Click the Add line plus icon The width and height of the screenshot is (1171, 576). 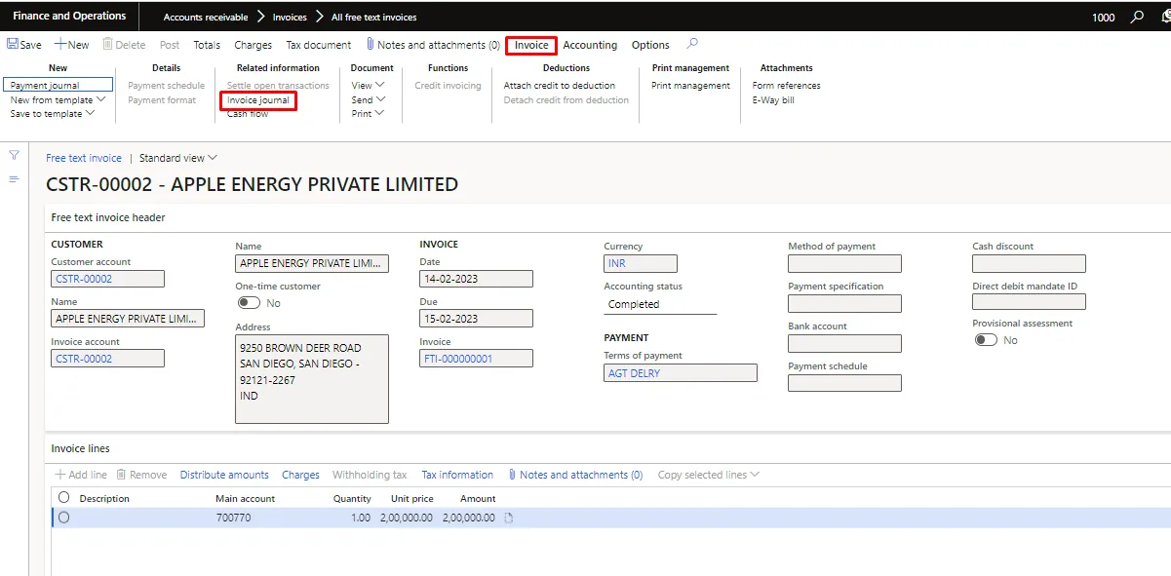coord(59,475)
